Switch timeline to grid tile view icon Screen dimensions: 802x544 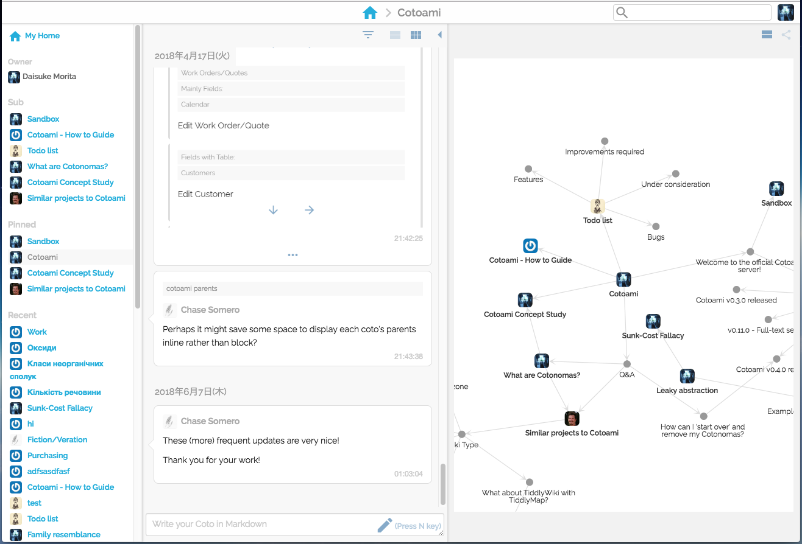pyautogui.click(x=416, y=35)
